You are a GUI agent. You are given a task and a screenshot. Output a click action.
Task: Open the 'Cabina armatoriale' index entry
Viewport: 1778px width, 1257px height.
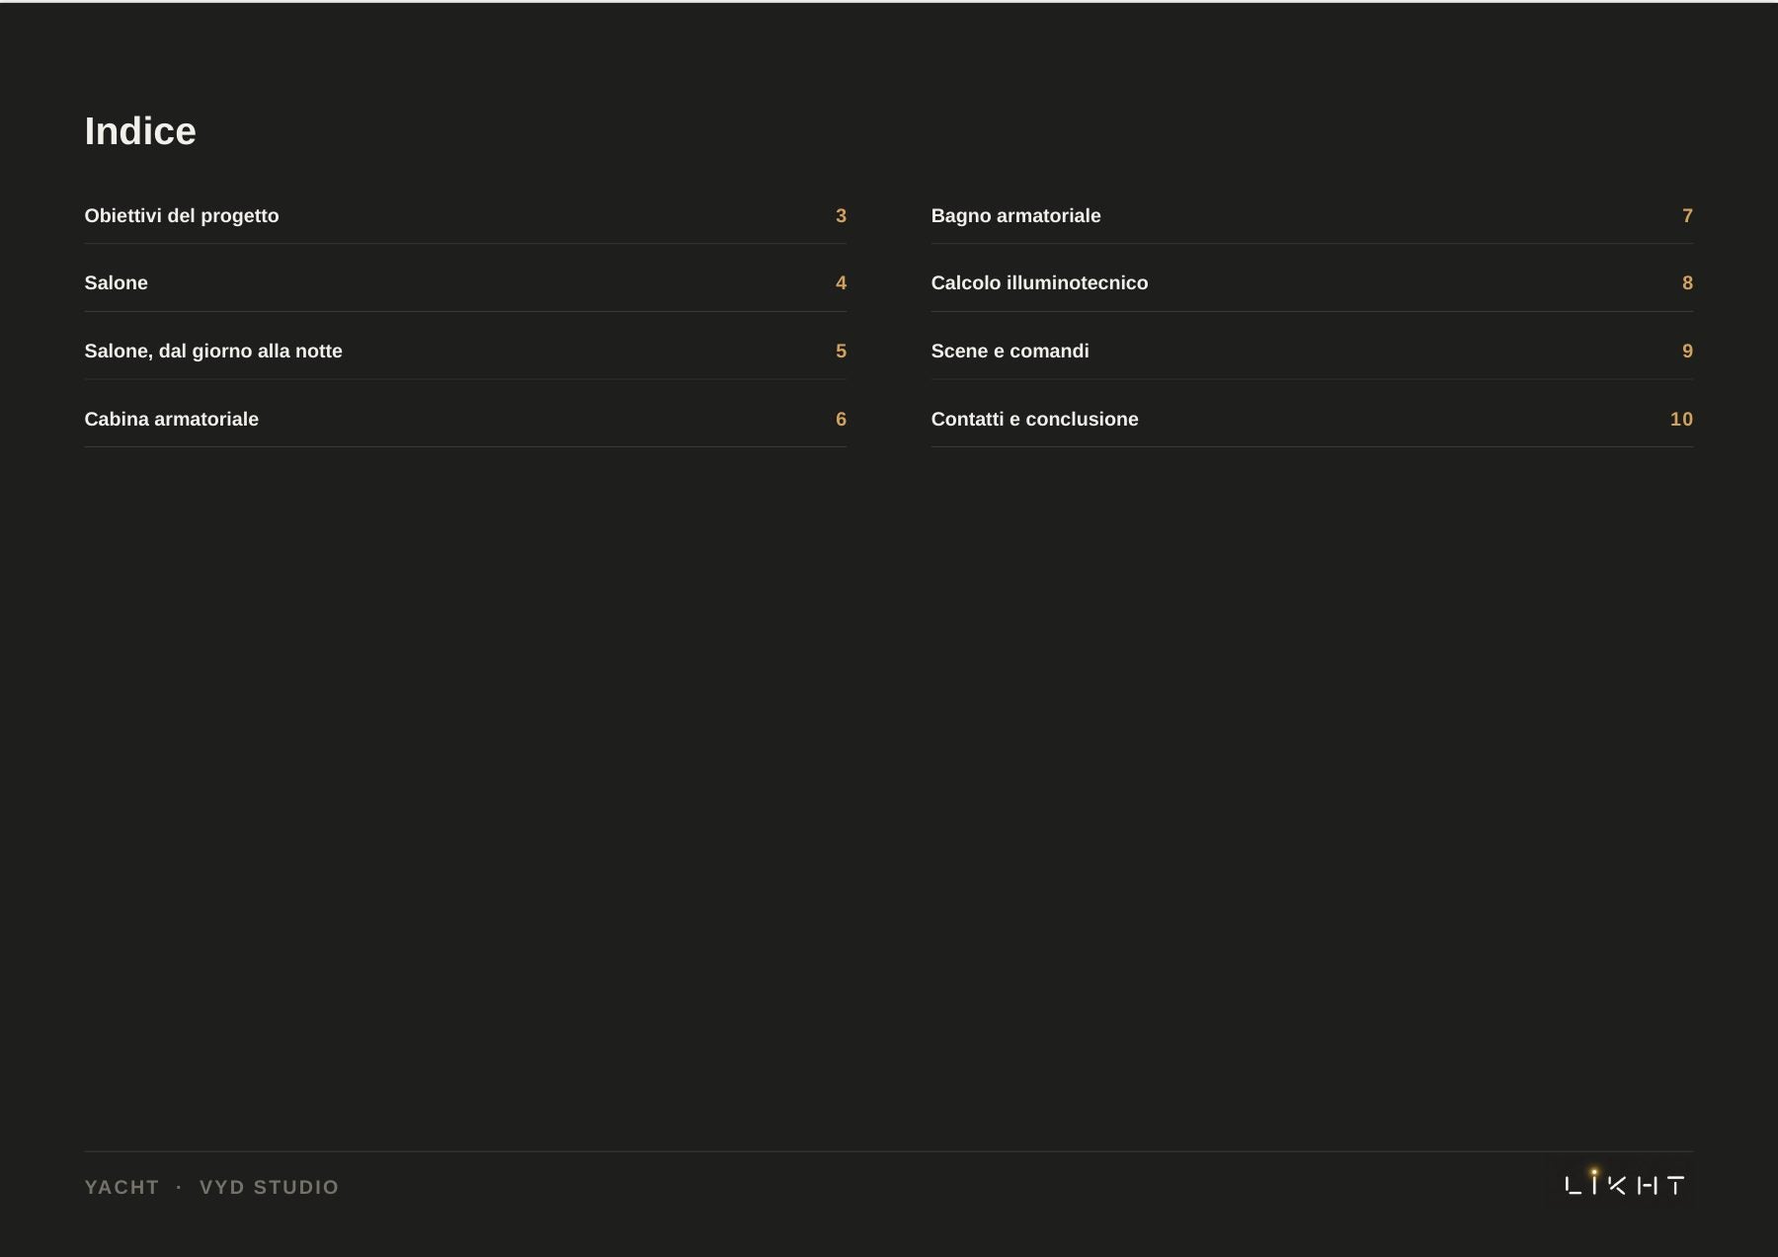[465, 419]
